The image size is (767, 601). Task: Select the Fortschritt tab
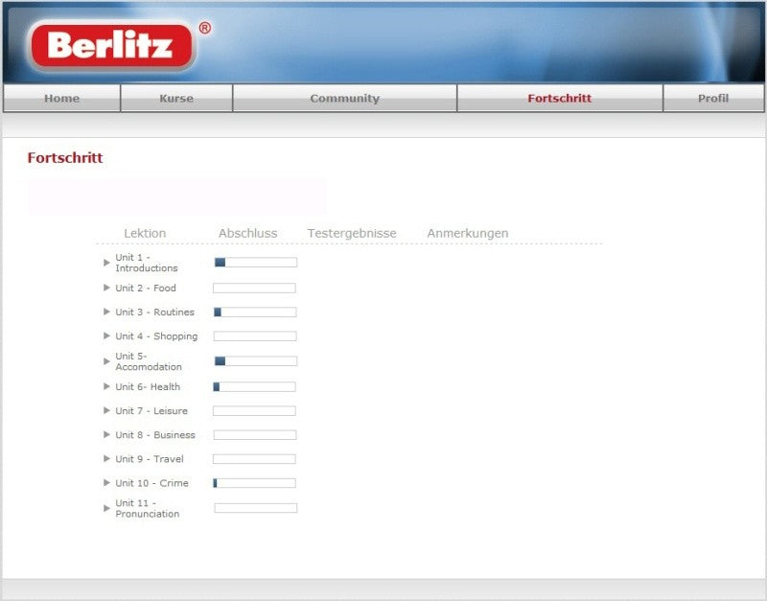pyautogui.click(x=560, y=98)
